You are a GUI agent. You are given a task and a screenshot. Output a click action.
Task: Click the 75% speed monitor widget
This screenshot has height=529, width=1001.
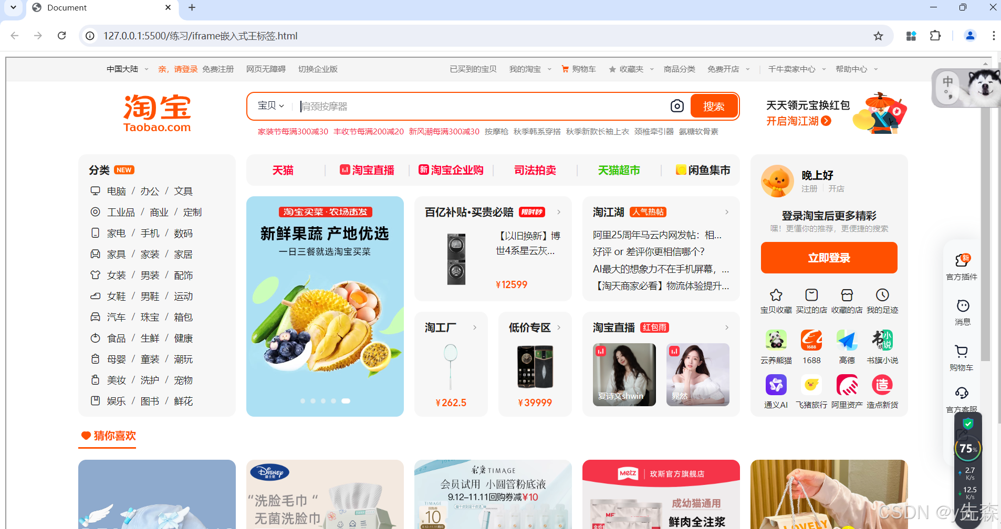click(967, 449)
